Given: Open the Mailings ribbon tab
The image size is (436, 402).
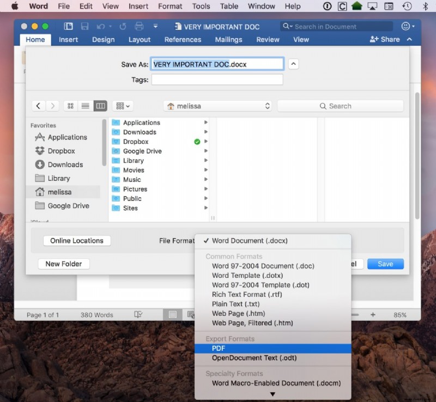Looking at the screenshot, I should (228, 39).
